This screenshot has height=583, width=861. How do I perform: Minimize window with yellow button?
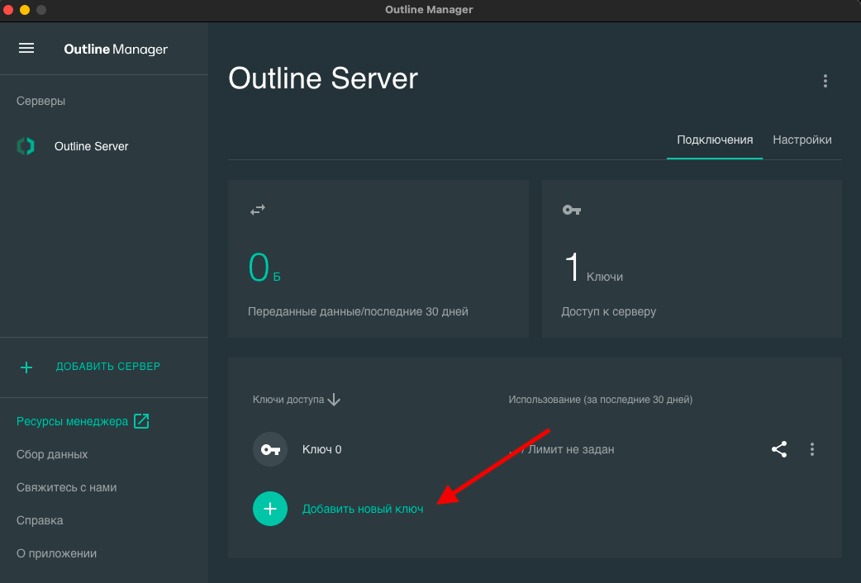coord(25,10)
